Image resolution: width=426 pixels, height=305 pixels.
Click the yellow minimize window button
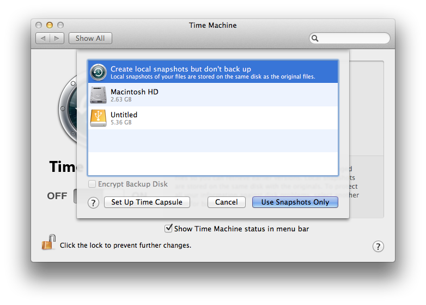[50, 25]
